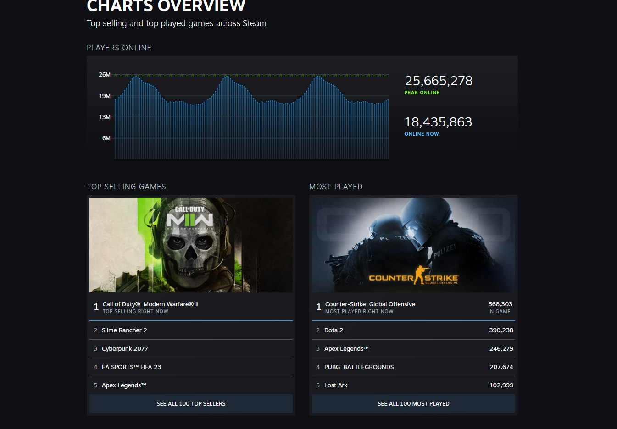Click the Call of Duty Modern Warfare II banner image
The width and height of the screenshot is (617, 429).
tap(191, 245)
